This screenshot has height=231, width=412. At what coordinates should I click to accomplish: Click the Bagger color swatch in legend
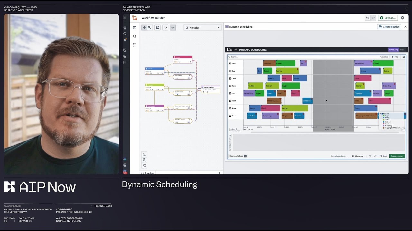point(384,116)
